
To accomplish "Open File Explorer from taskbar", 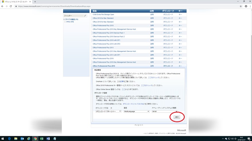I will [16, 139].
